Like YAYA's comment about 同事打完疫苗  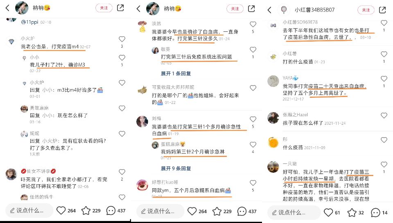point(384,79)
